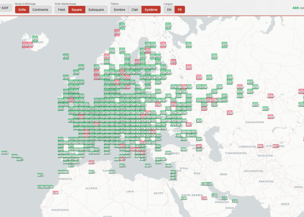Select Square grid precision
The height and width of the screenshot is (217, 304).
pos(76,9)
